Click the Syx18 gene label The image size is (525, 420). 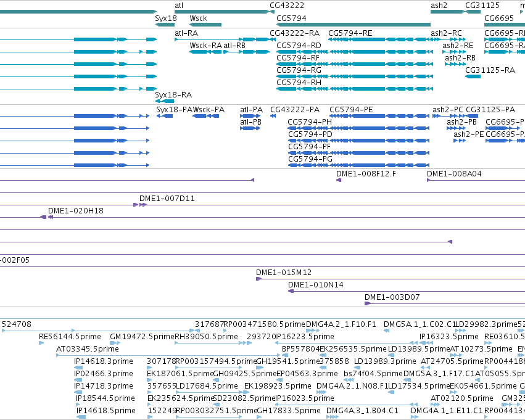point(166,19)
